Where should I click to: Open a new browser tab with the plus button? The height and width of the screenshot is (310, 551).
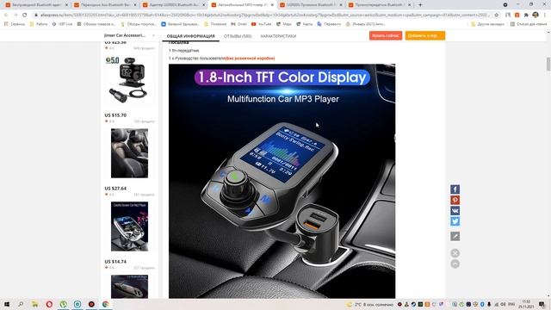coord(420,5)
